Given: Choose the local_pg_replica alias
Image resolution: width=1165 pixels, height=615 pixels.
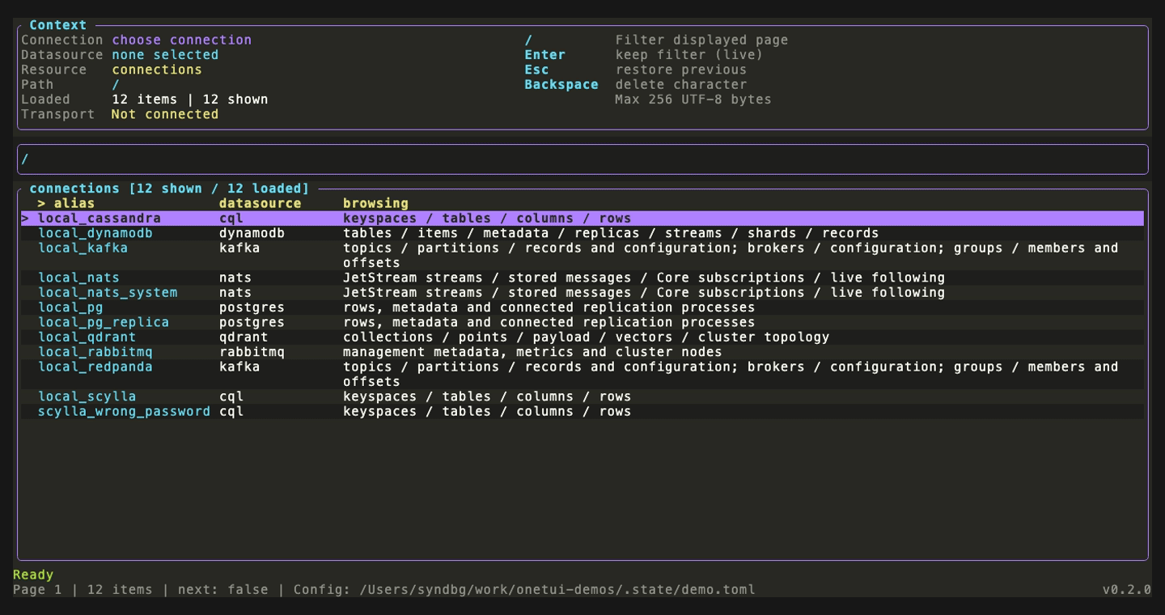Looking at the screenshot, I should click(104, 322).
